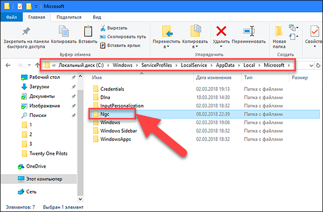
Task: Click the Вставить paste button
Action: tap(88, 35)
